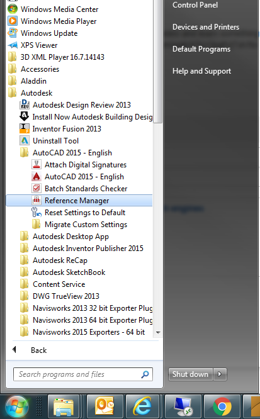The width and height of the screenshot is (260, 419).
Task: Click Install Now Autodesk Building Design icon
Action: pyautogui.click(x=25, y=117)
